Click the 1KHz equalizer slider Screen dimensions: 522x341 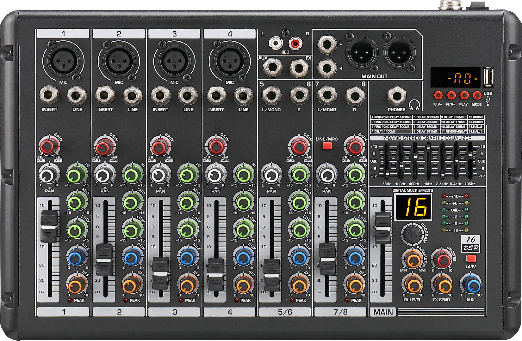(428, 148)
